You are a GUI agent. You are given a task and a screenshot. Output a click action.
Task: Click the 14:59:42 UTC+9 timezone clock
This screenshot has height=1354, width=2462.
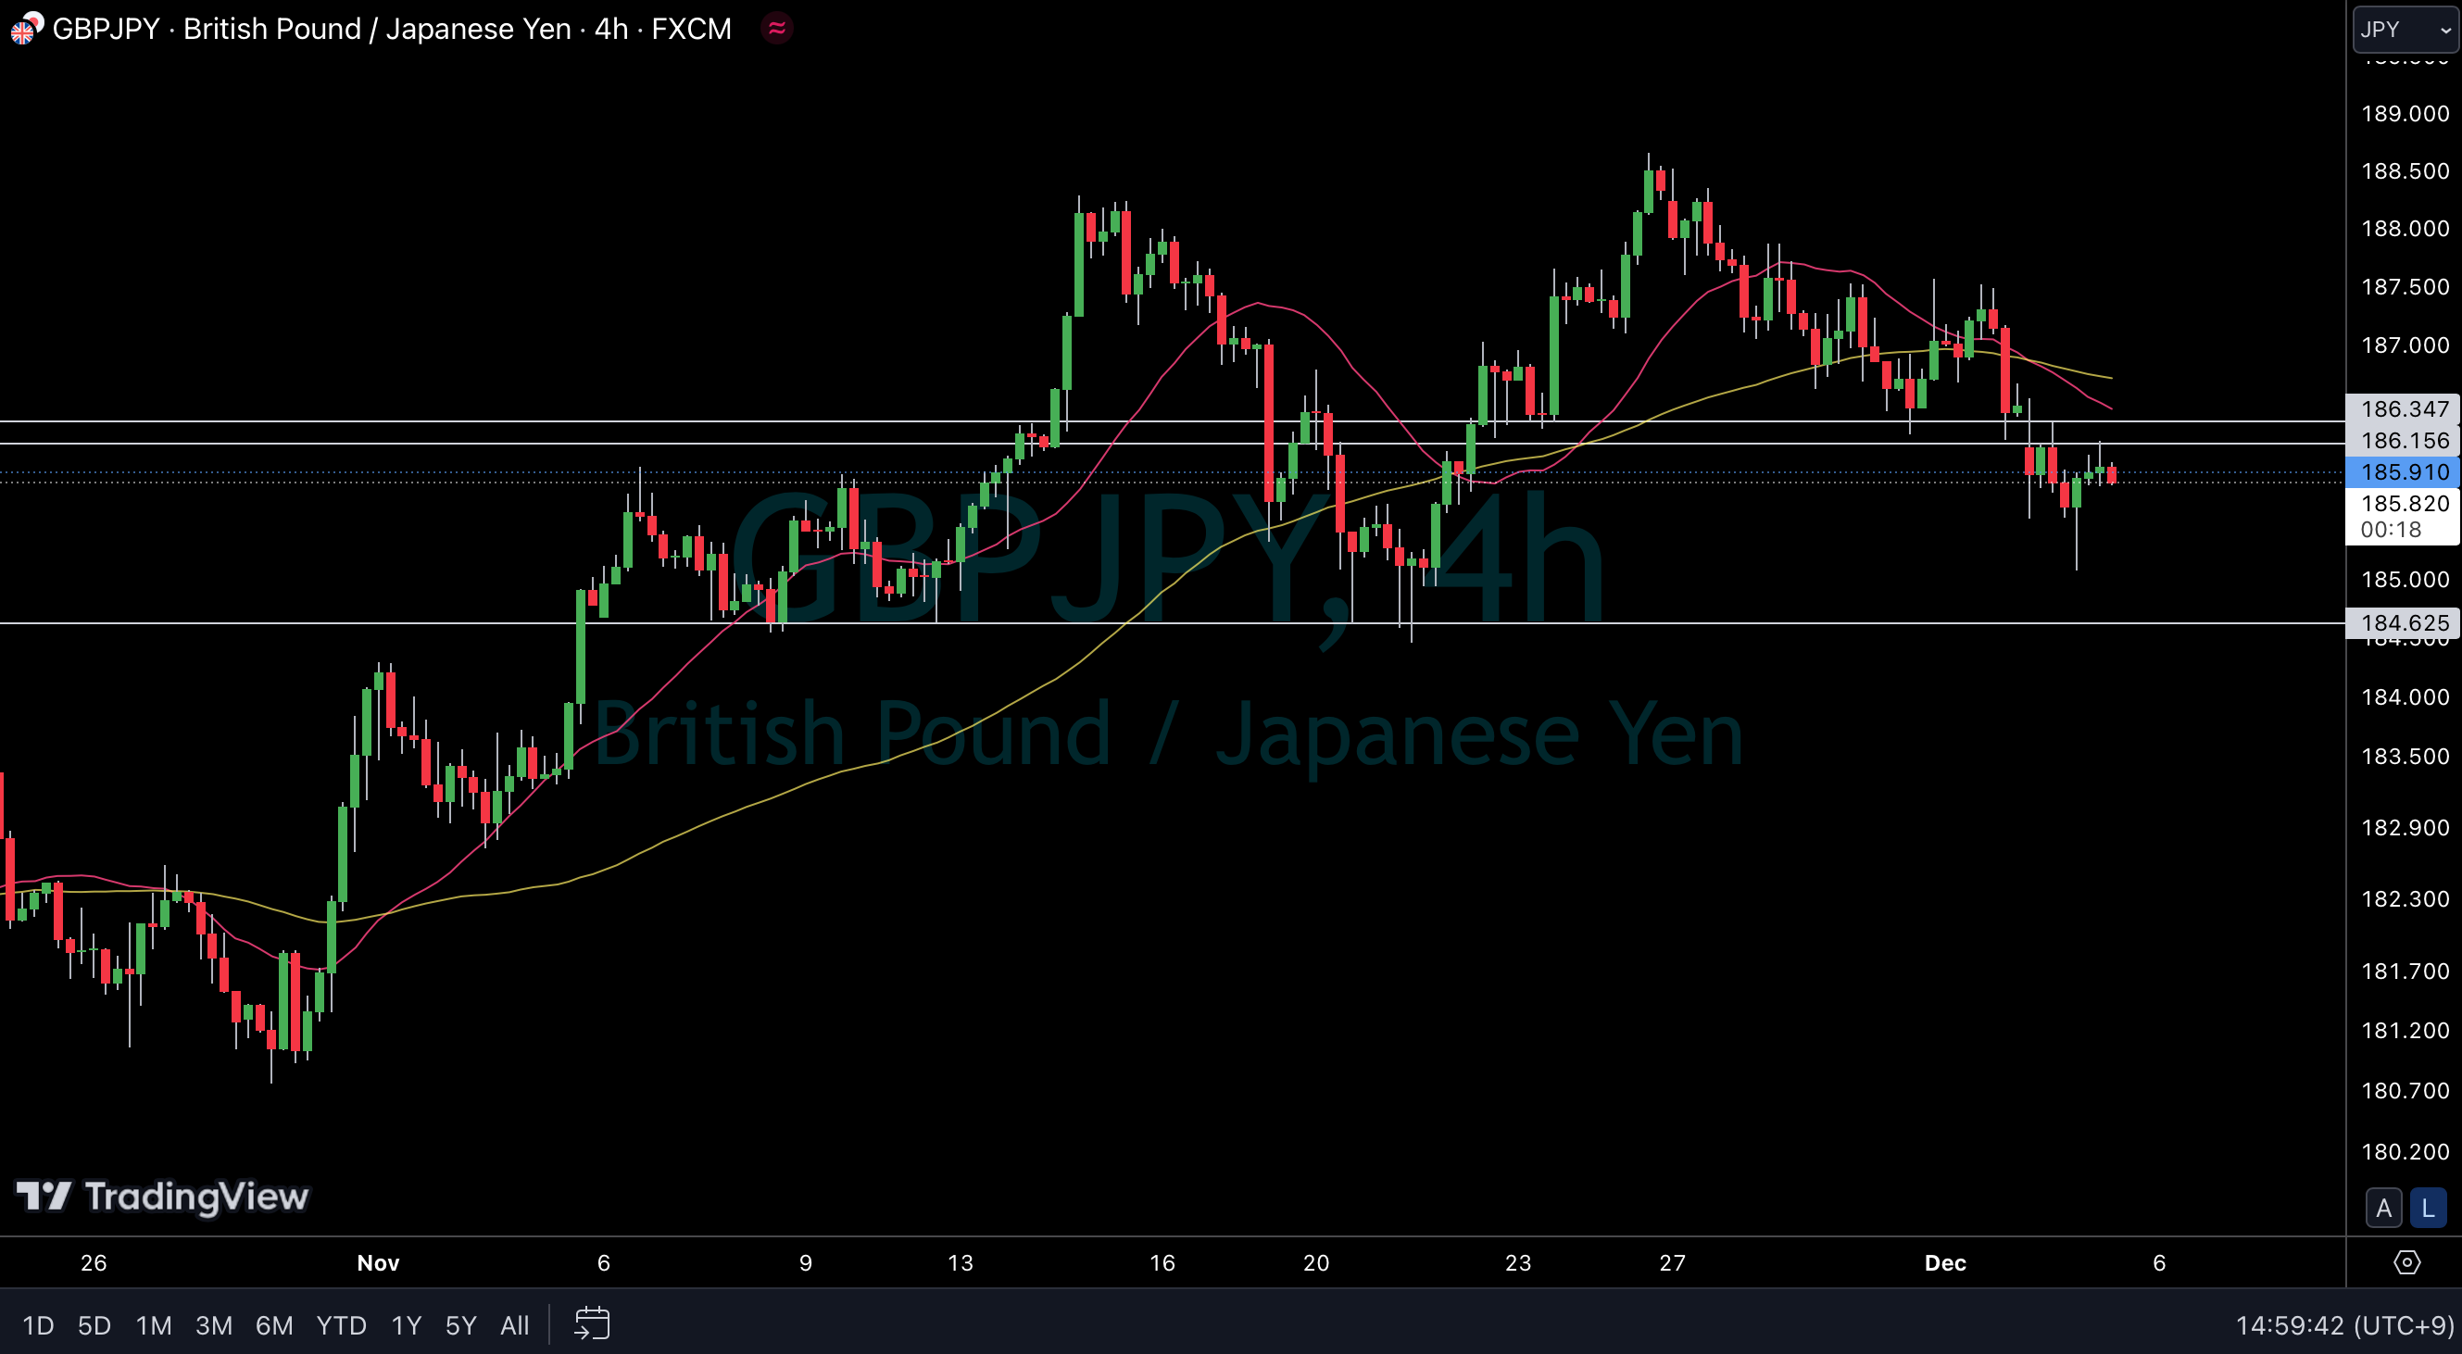(x=2343, y=1325)
